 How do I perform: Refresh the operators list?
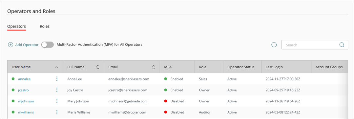pyautogui.click(x=274, y=45)
